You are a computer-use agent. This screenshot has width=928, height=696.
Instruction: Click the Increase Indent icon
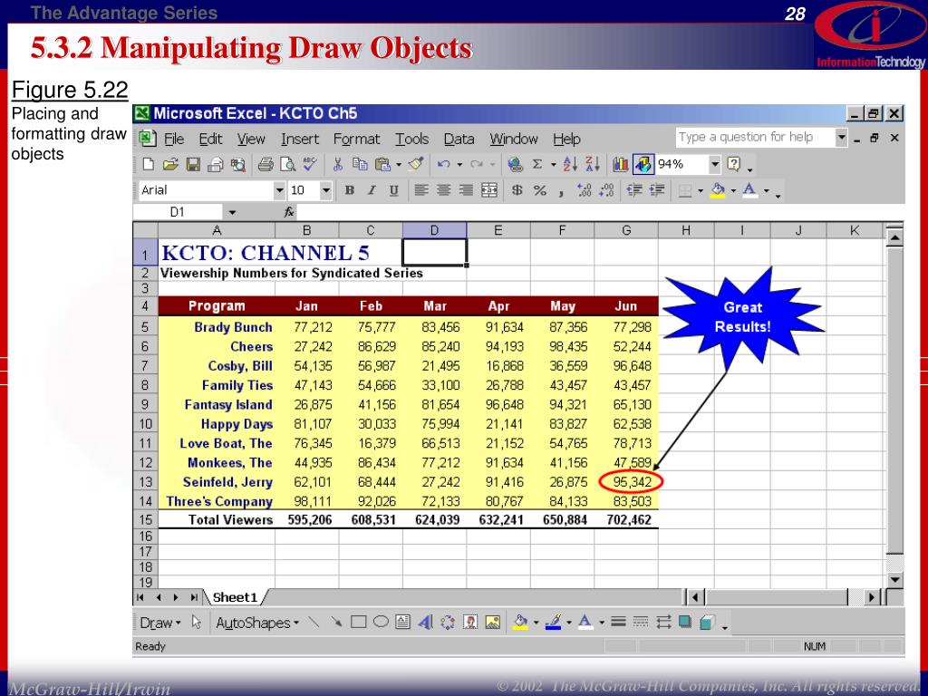coord(657,190)
